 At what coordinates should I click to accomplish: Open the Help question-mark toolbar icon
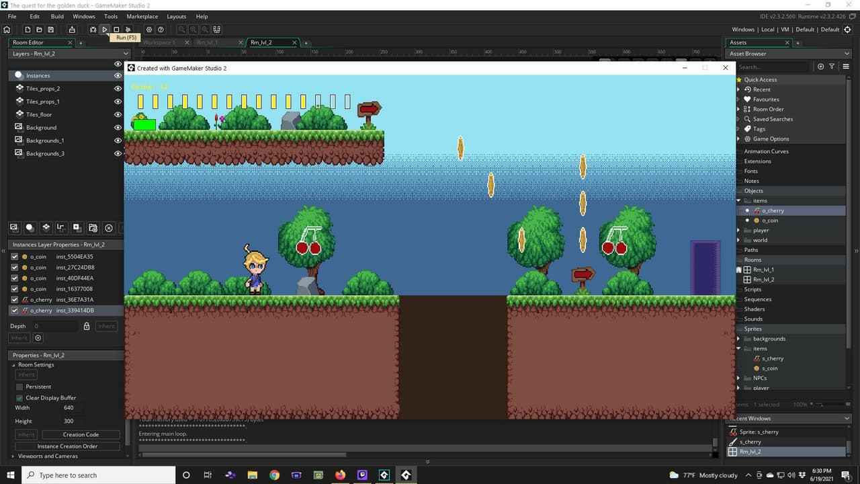(161, 30)
